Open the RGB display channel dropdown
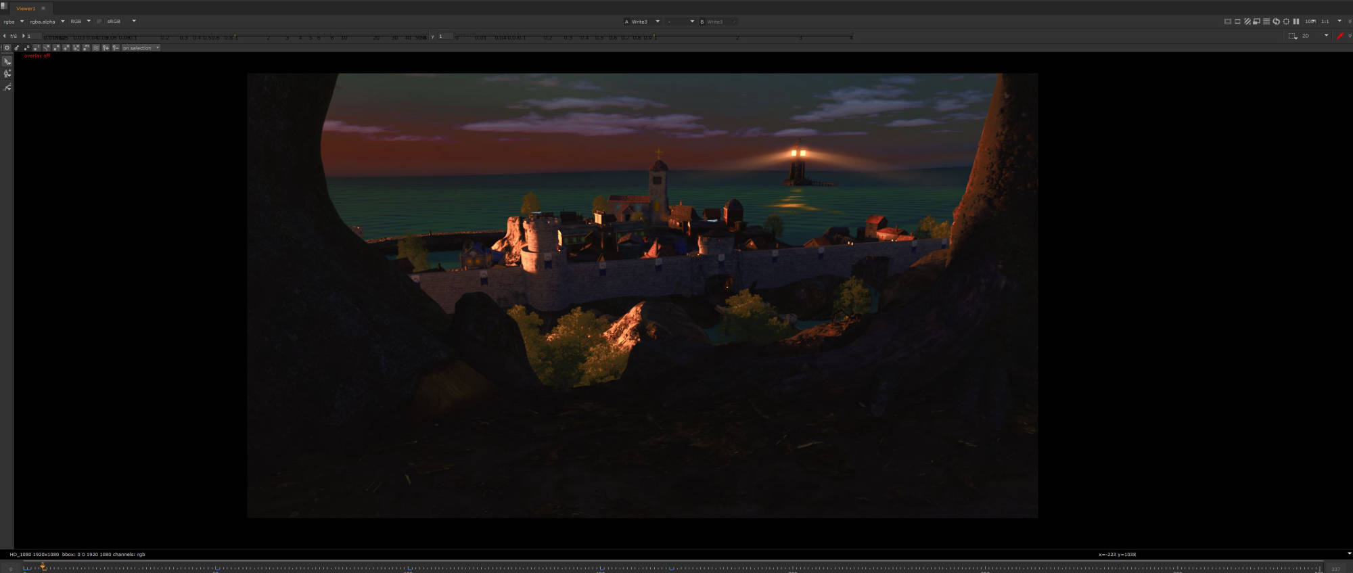 pos(80,22)
